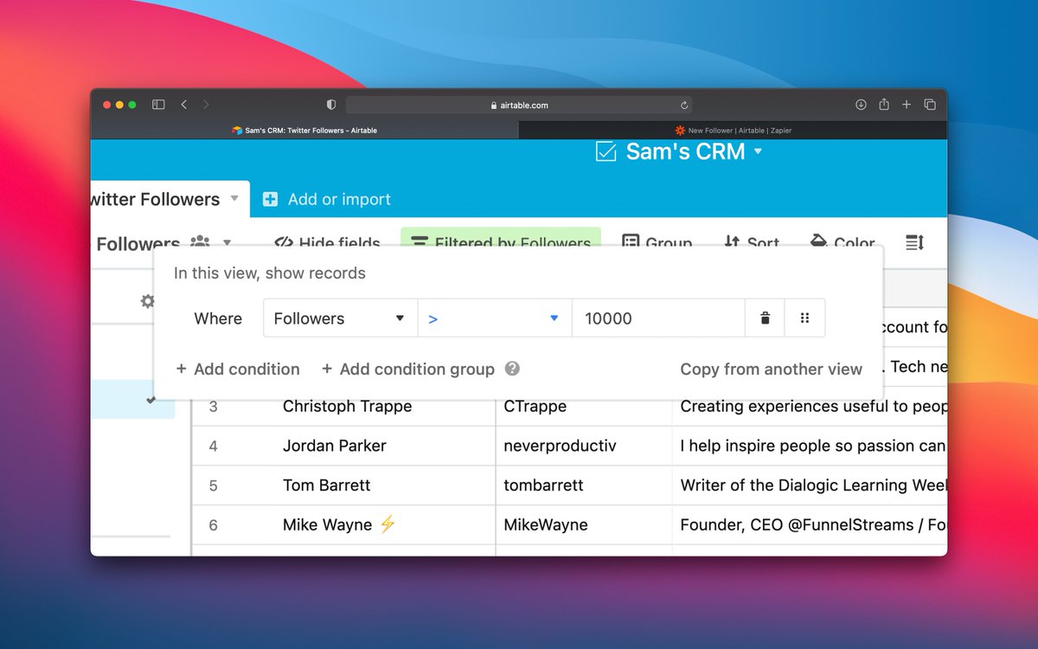Screen dimensions: 1038x649
Task: Open the Followers view name dropdown arrow
Action: point(227,242)
